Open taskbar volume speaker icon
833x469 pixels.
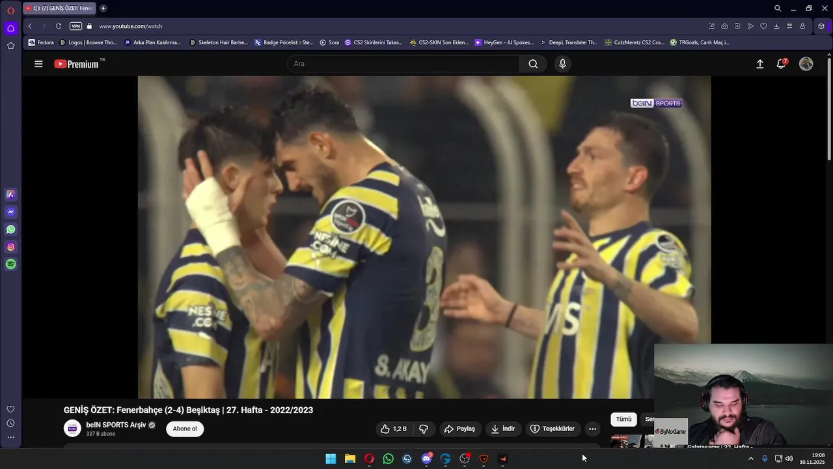(789, 459)
